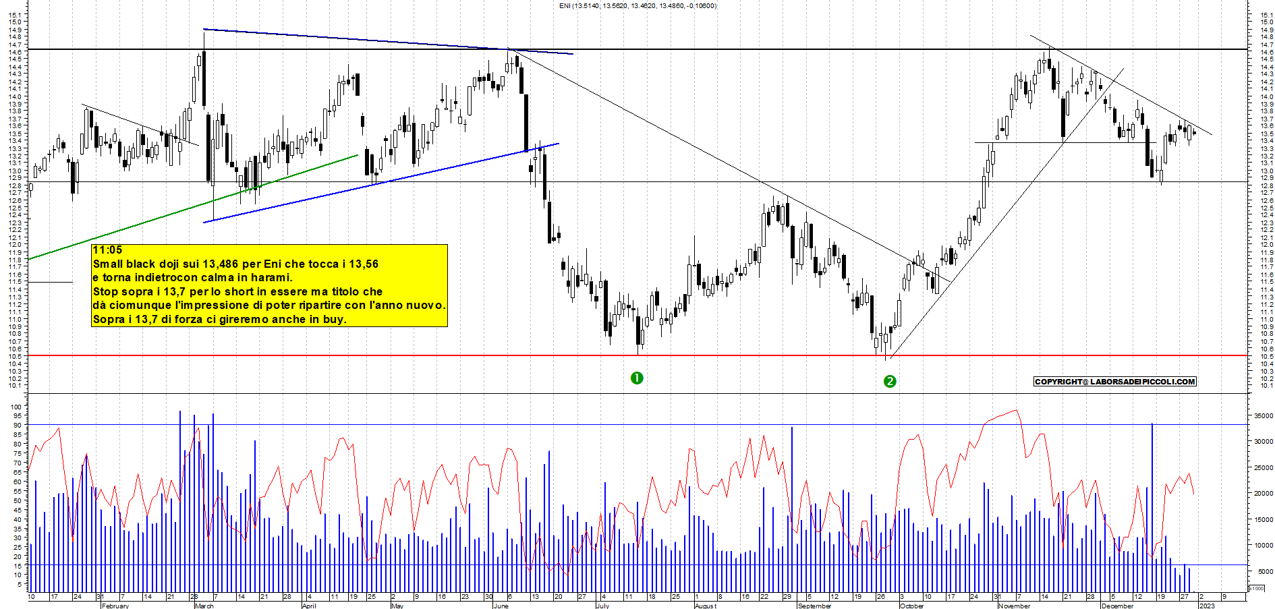Click the 100 value on oscillator scale
The width and height of the screenshot is (1275, 609).
(x=16, y=407)
